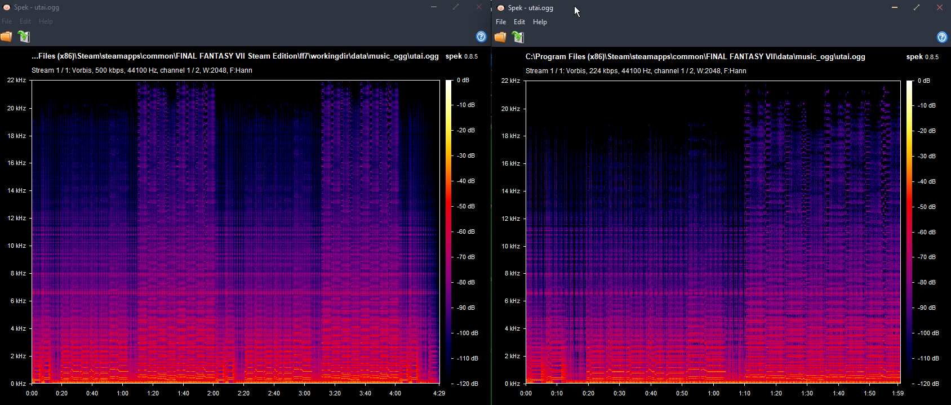Open the Edit menu in the active Spek window
951x405 pixels.
pyautogui.click(x=519, y=22)
